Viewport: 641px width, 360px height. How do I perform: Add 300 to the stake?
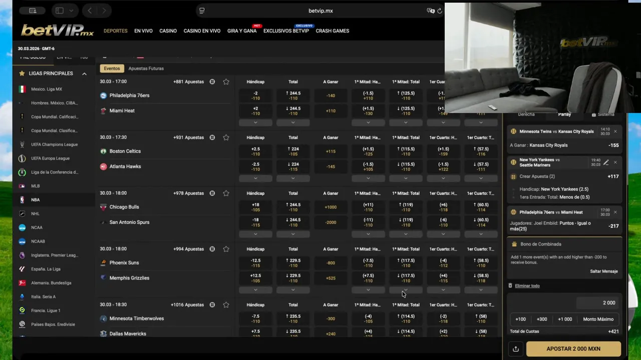[x=542, y=319]
